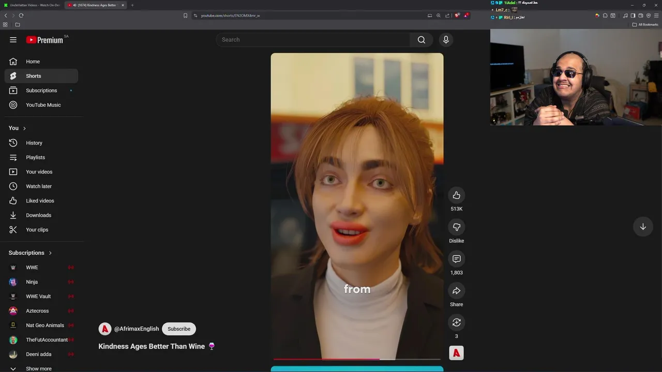Select Shorts in the sidebar
The height and width of the screenshot is (372, 662).
point(41,76)
